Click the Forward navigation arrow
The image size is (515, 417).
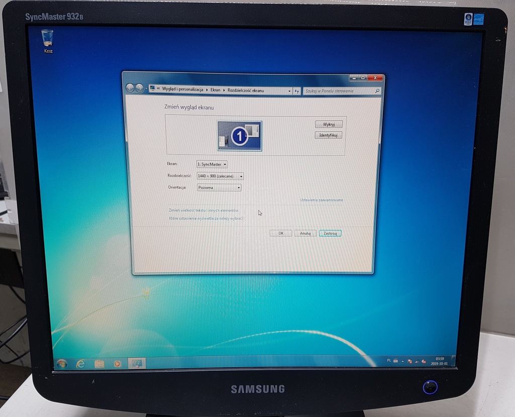click(x=139, y=88)
